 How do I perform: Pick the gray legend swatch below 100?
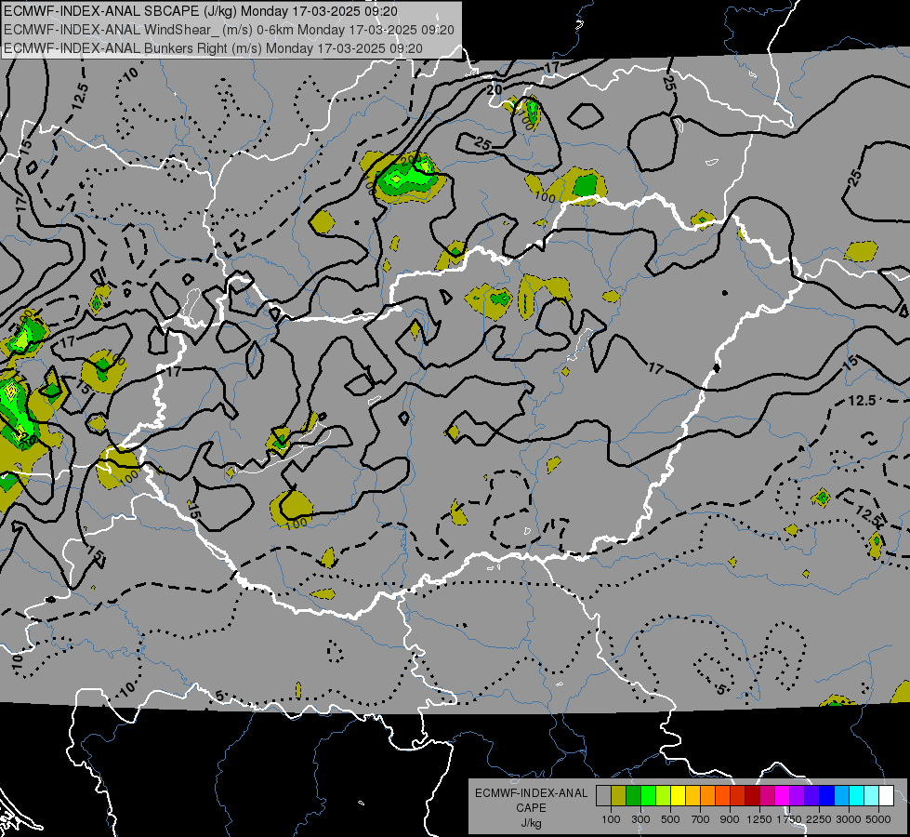pos(603,795)
